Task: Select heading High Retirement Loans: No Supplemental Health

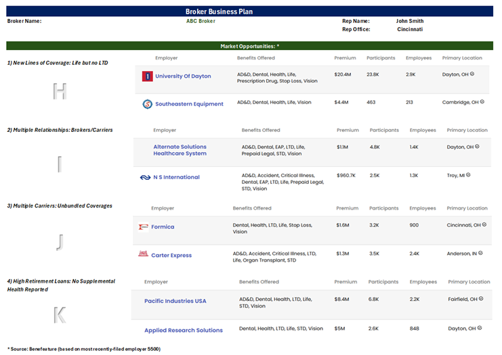Action: [61, 285]
